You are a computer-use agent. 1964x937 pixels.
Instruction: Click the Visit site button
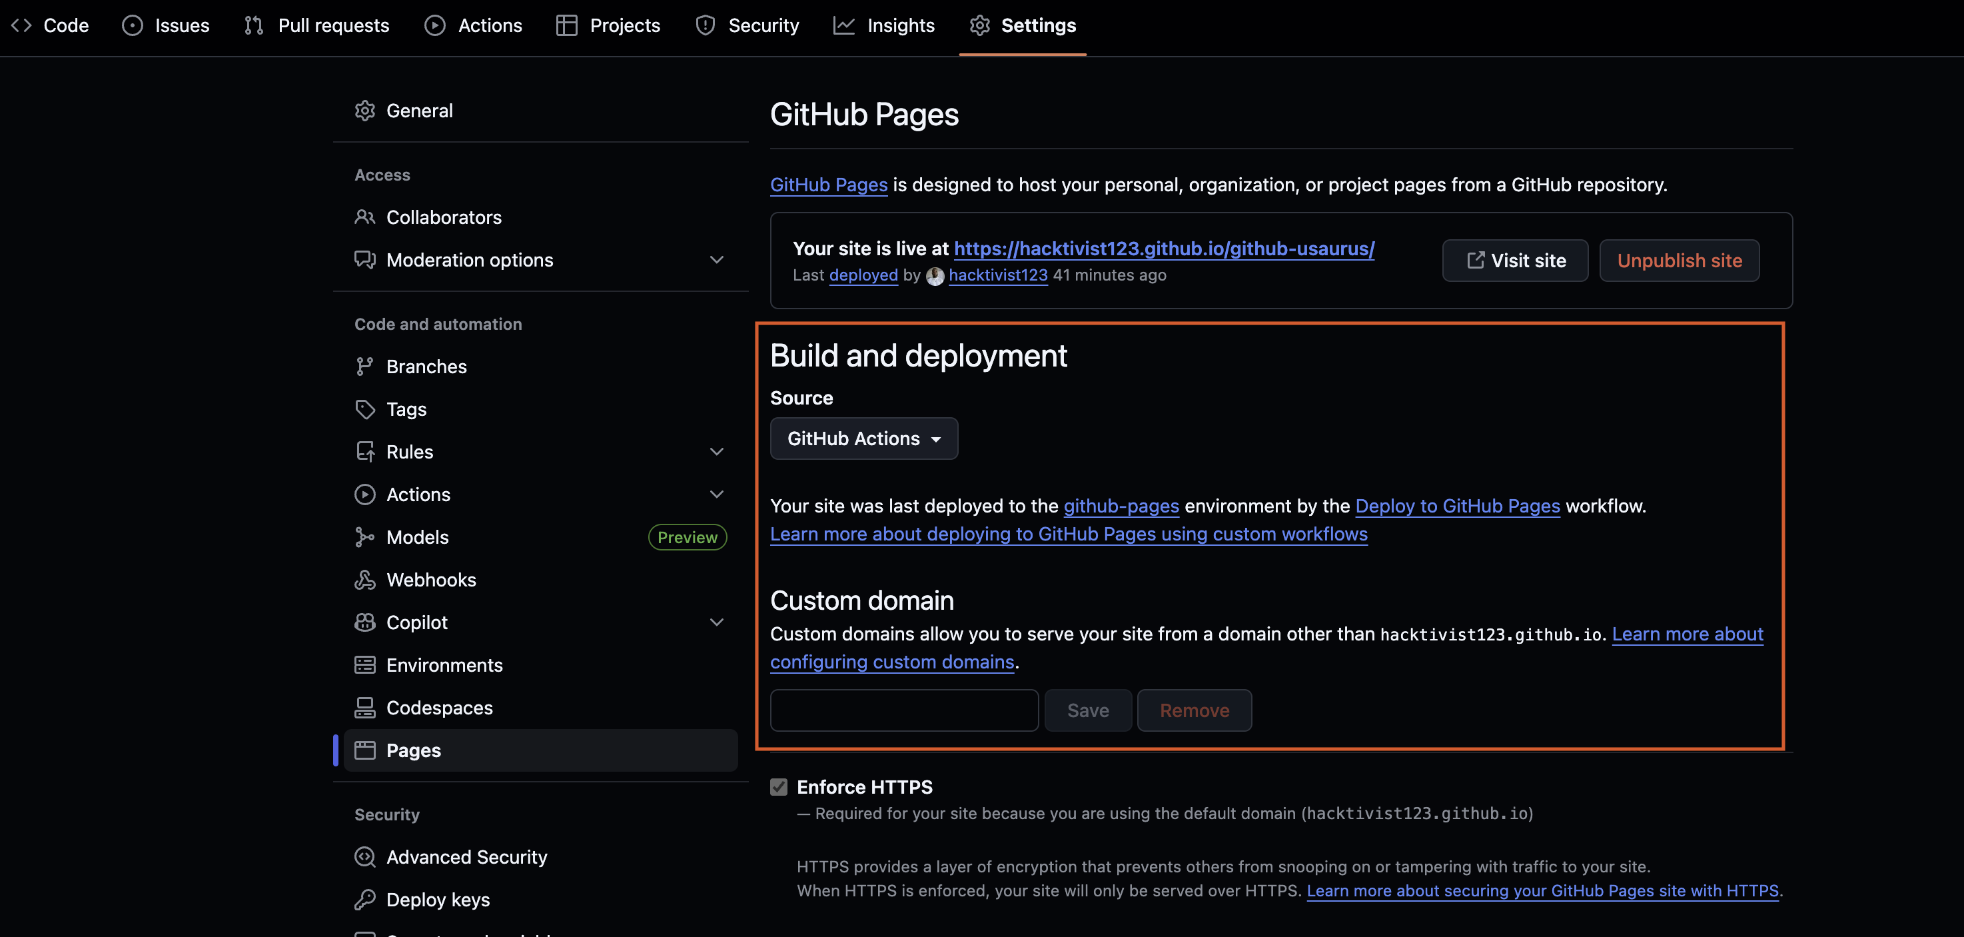click(1515, 261)
